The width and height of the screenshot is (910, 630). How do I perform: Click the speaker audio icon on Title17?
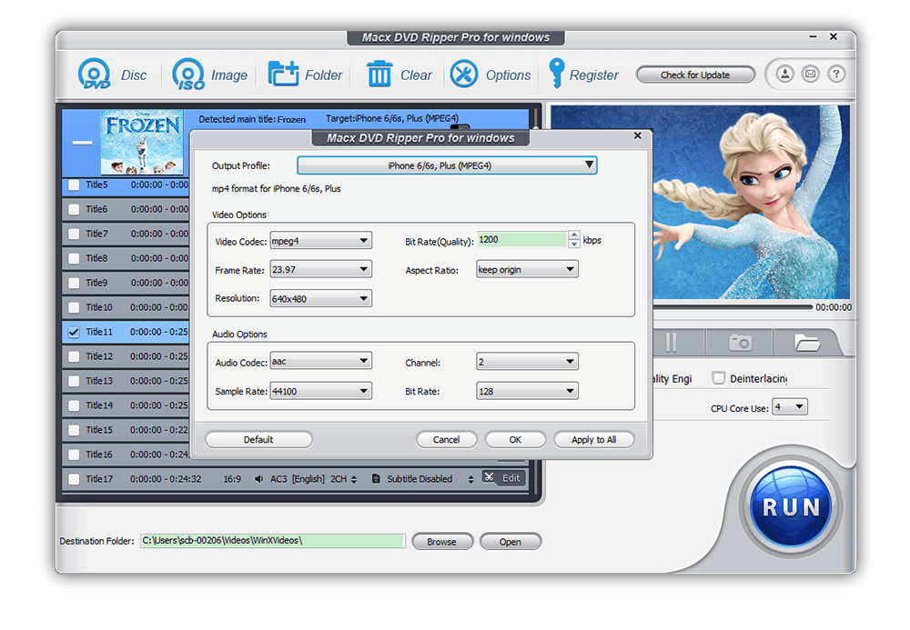(258, 479)
